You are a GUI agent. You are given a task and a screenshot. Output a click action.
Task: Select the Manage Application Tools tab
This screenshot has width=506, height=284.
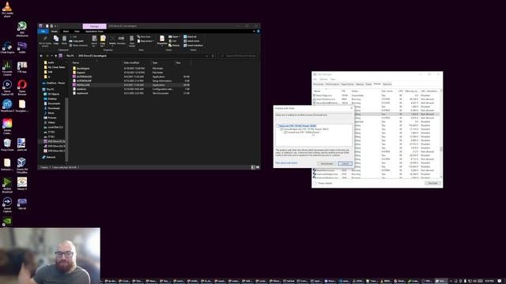[94, 32]
